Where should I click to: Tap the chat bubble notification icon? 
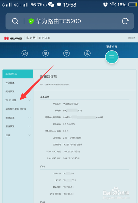(59, 5)
